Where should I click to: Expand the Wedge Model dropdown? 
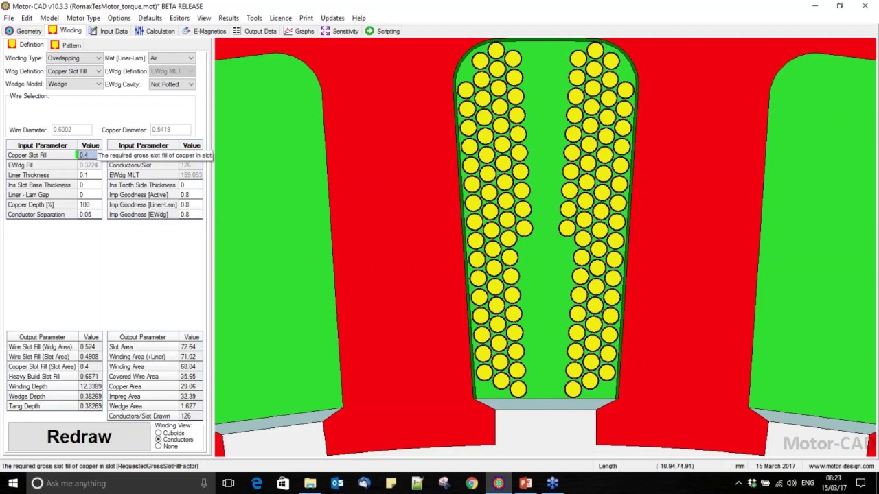click(x=98, y=84)
